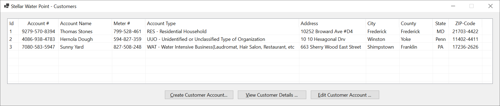500x106 pixels.
Task: Click the Meter # column header
Action: 129,23
